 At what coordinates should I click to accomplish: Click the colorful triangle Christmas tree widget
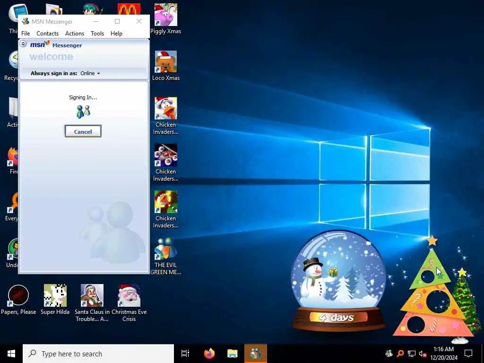point(432,290)
